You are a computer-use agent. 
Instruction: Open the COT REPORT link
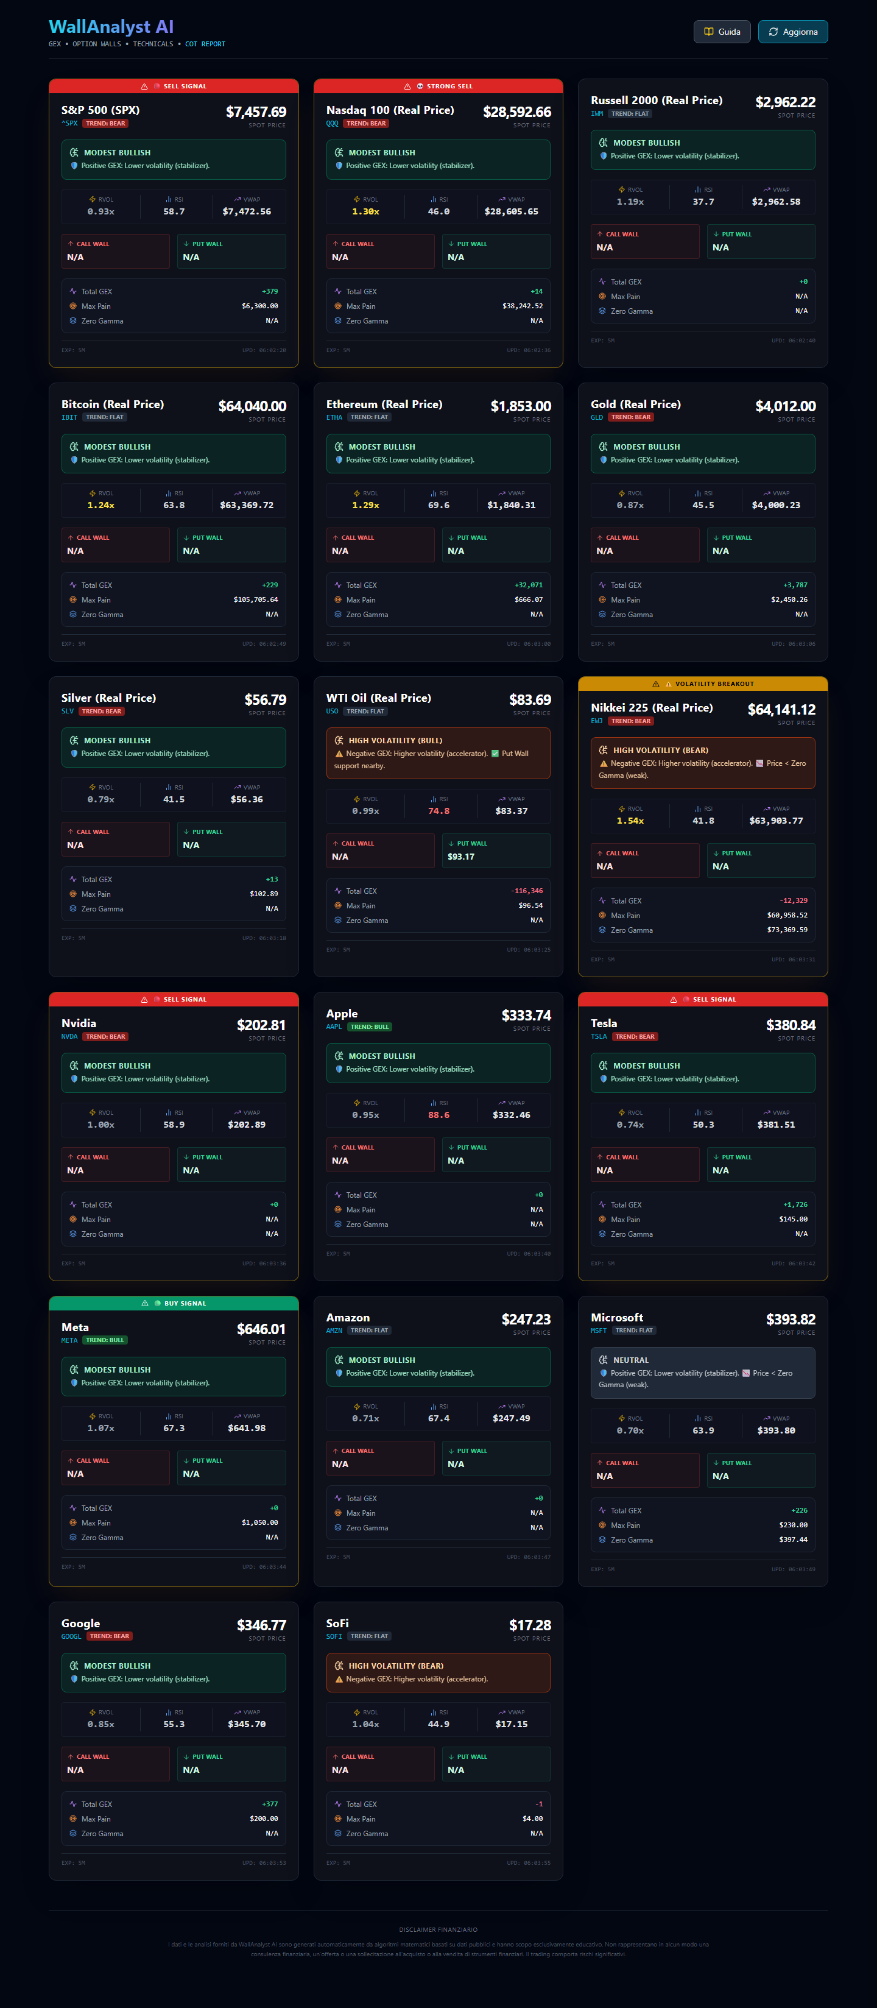click(205, 44)
